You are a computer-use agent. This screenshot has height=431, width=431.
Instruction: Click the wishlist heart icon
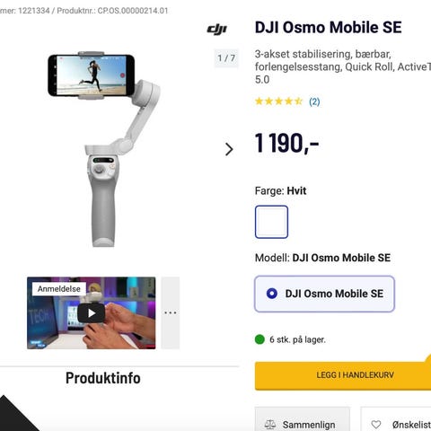coord(376,425)
